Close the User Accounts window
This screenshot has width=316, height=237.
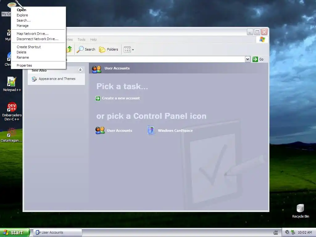click(264, 32)
